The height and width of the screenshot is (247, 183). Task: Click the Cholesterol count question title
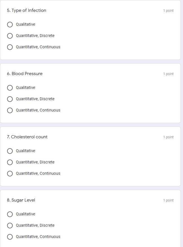click(27, 137)
